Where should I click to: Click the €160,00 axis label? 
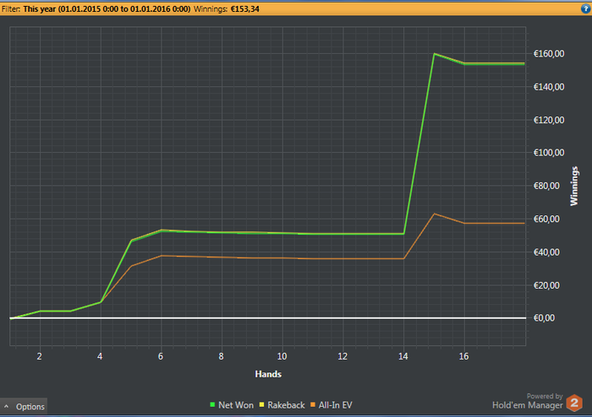tap(549, 54)
